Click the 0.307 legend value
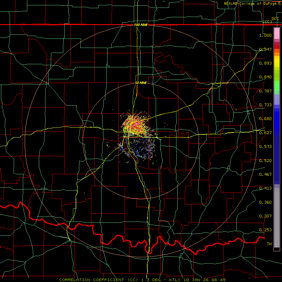Viewport: 282px width, 282px height. (x=265, y=216)
